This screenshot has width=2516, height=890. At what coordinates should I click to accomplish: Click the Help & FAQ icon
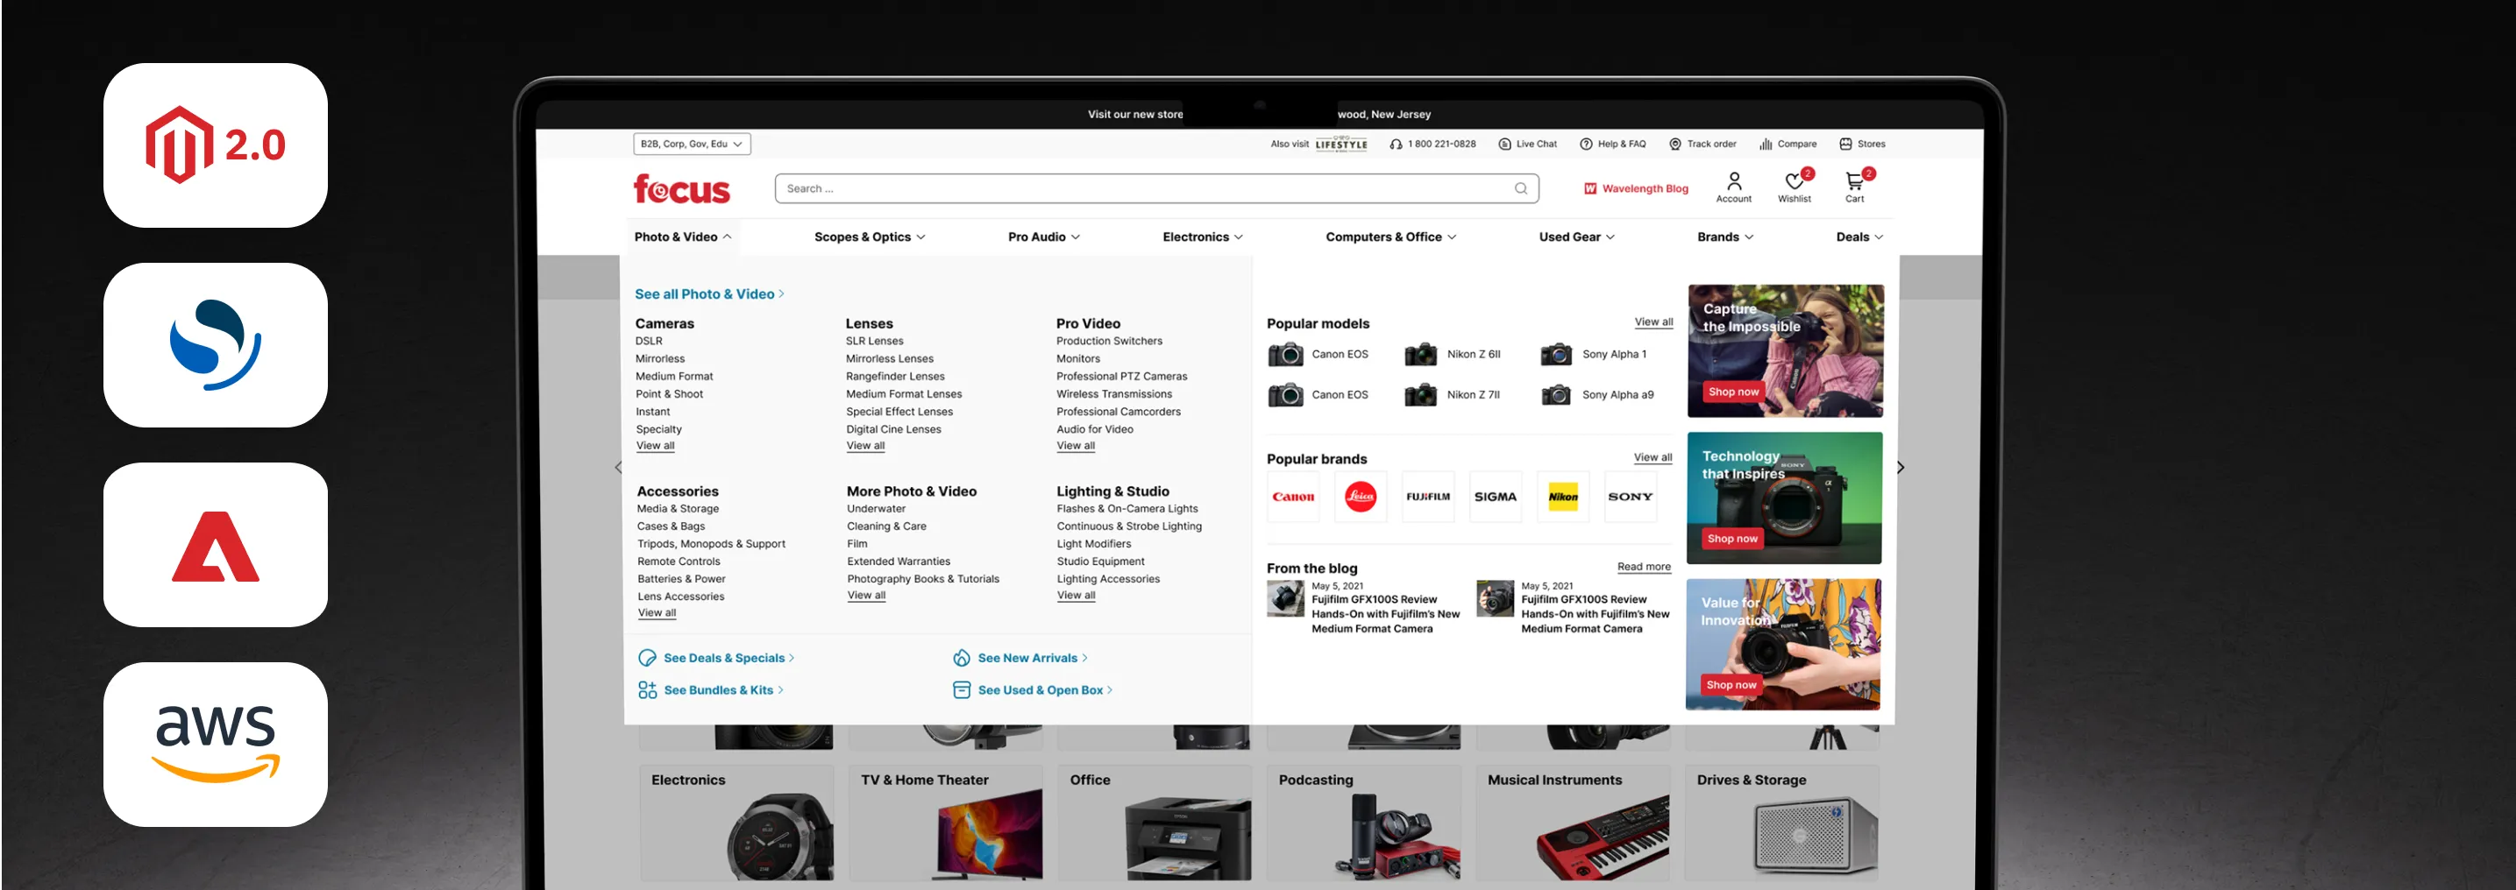click(1586, 144)
